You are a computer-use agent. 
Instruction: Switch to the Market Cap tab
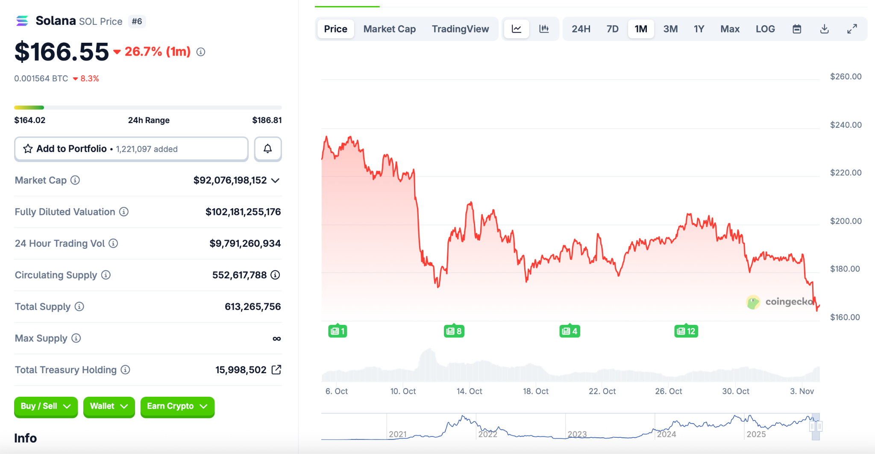coord(389,29)
